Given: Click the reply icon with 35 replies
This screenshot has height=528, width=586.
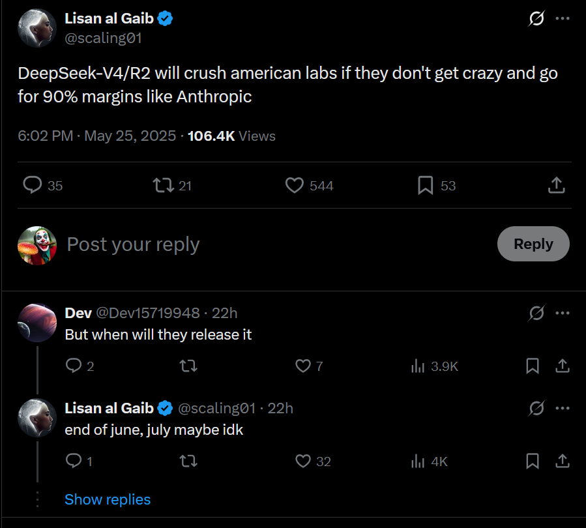Looking at the screenshot, I should [x=33, y=186].
